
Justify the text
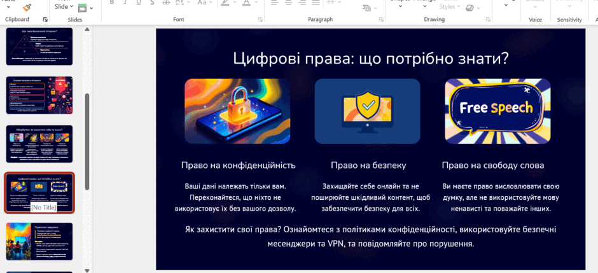click(x=316, y=3)
